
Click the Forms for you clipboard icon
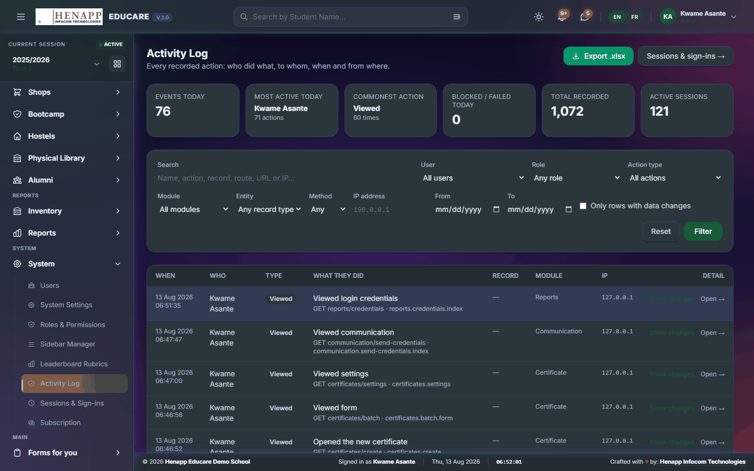point(17,453)
